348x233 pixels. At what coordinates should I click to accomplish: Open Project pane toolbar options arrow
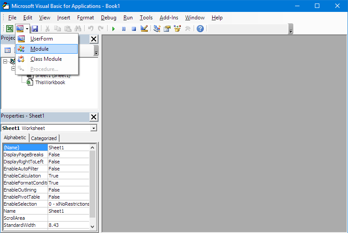coord(96,51)
